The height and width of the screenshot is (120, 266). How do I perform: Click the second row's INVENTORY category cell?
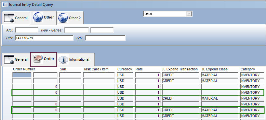pyautogui.click(x=252, y=81)
